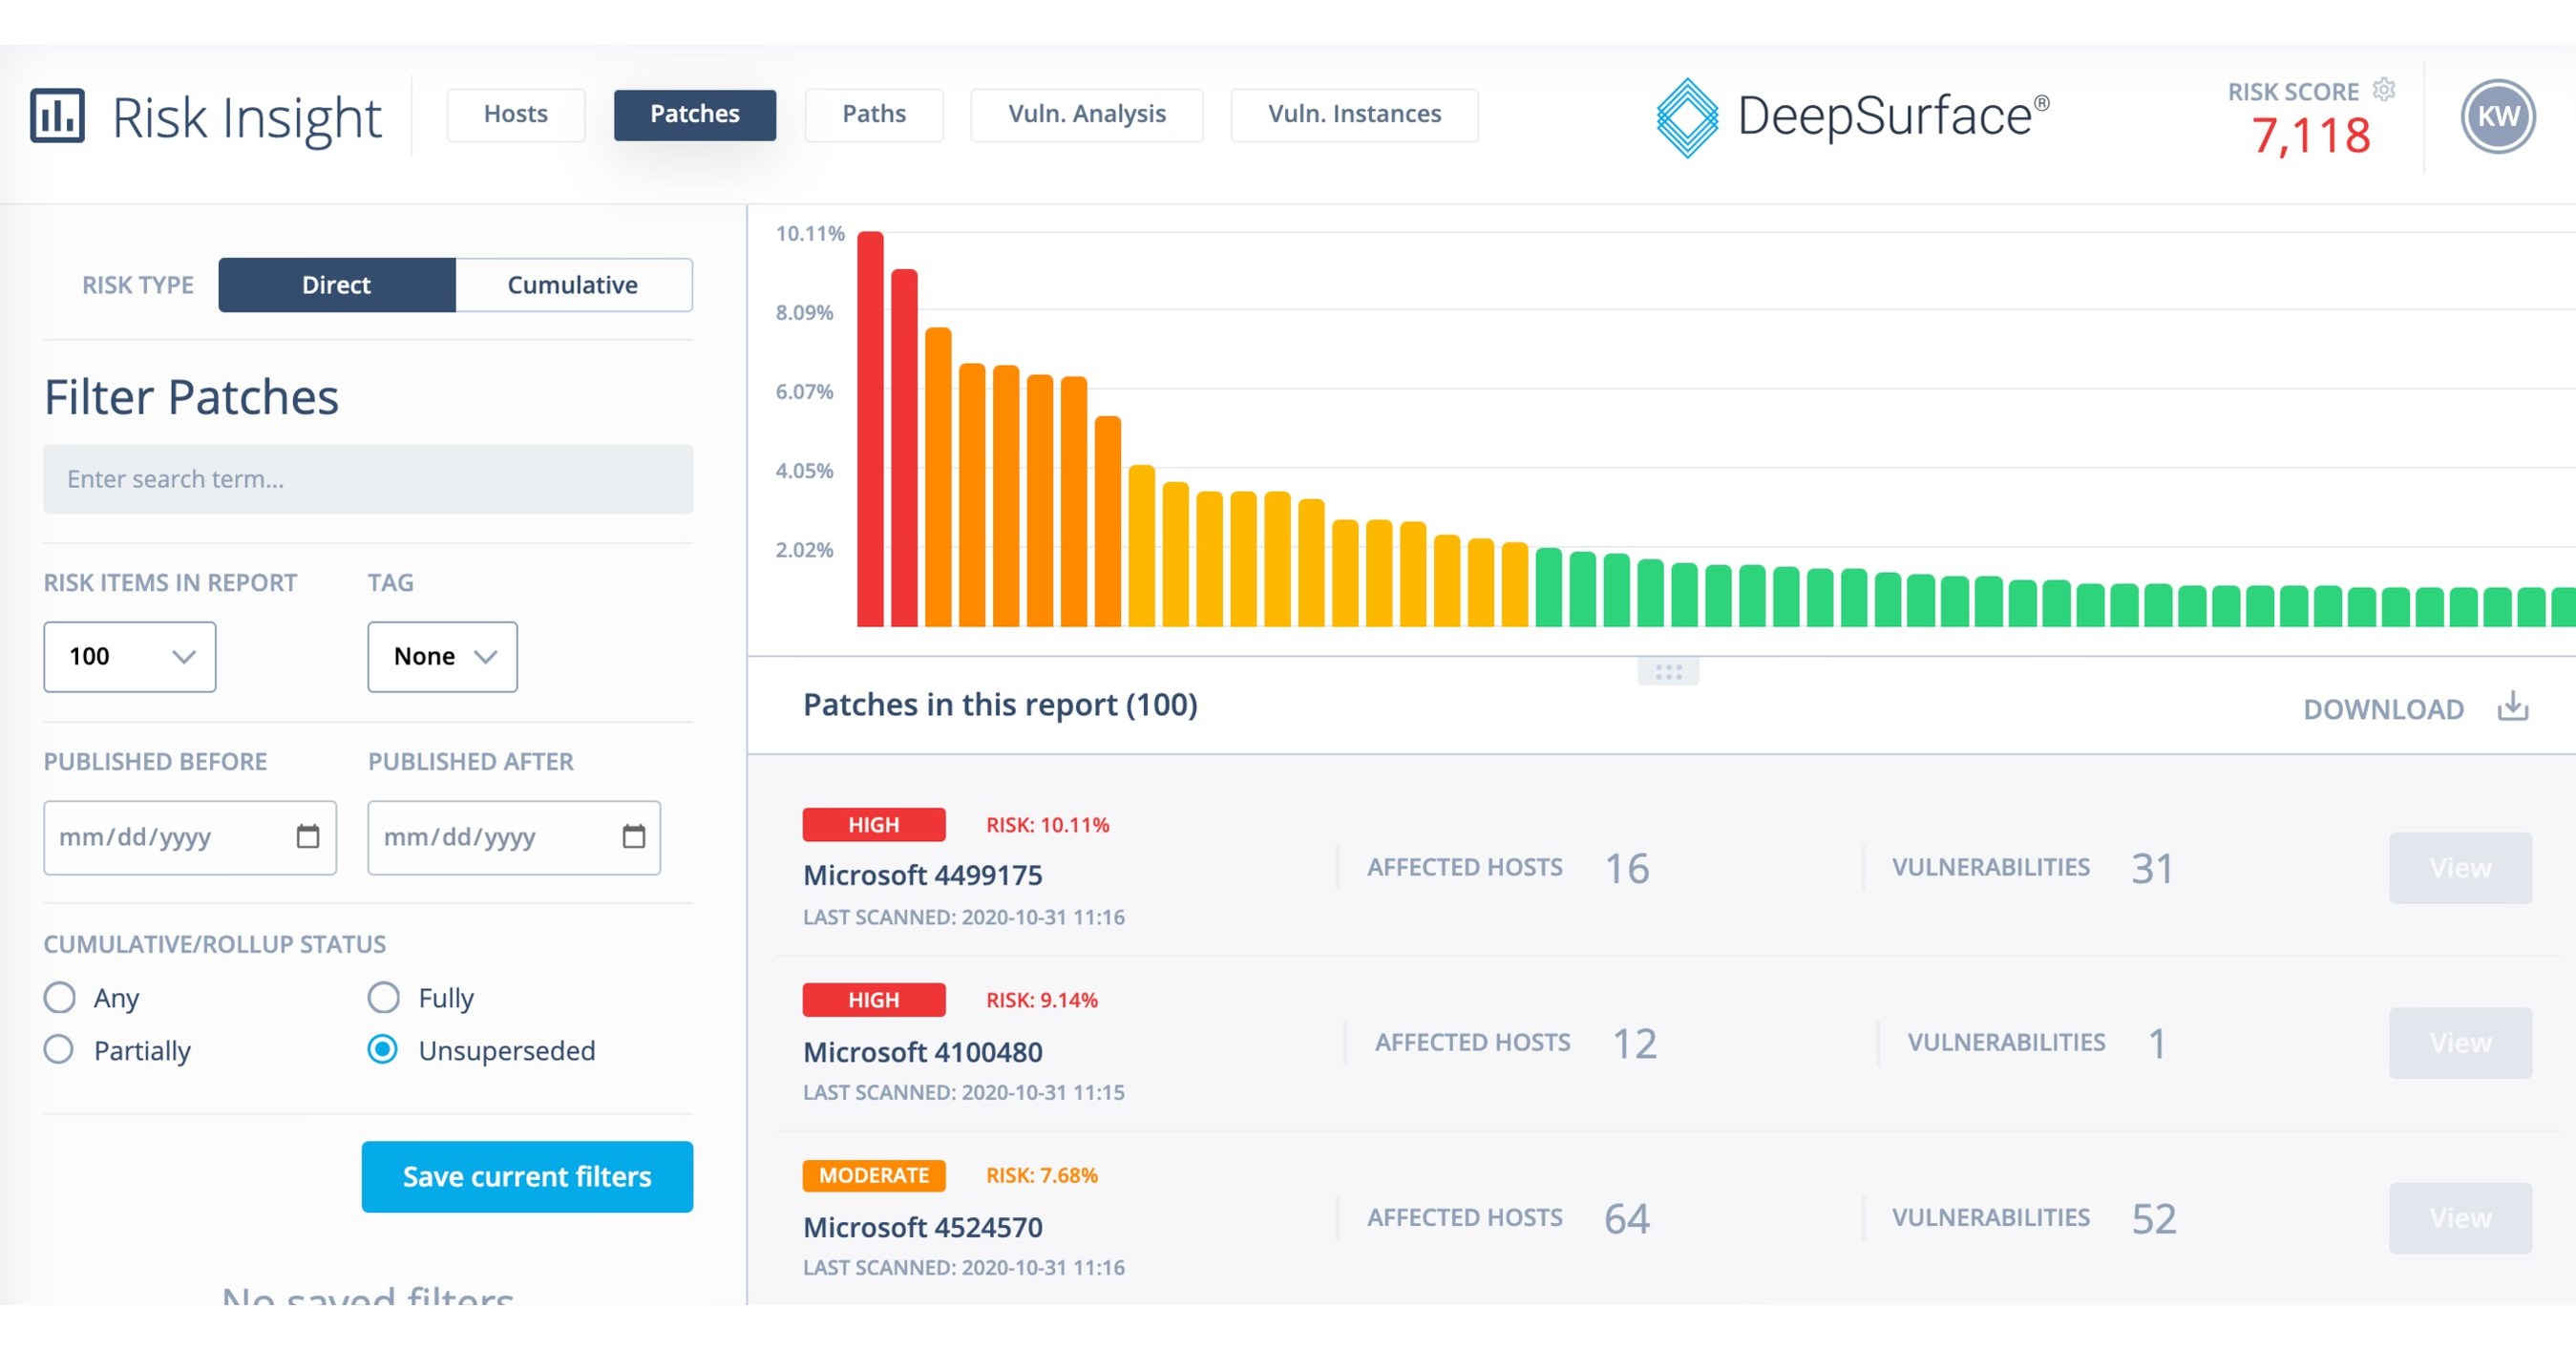Expand the Direct risk type selector
The height and width of the screenshot is (1350, 2576).
tap(336, 285)
